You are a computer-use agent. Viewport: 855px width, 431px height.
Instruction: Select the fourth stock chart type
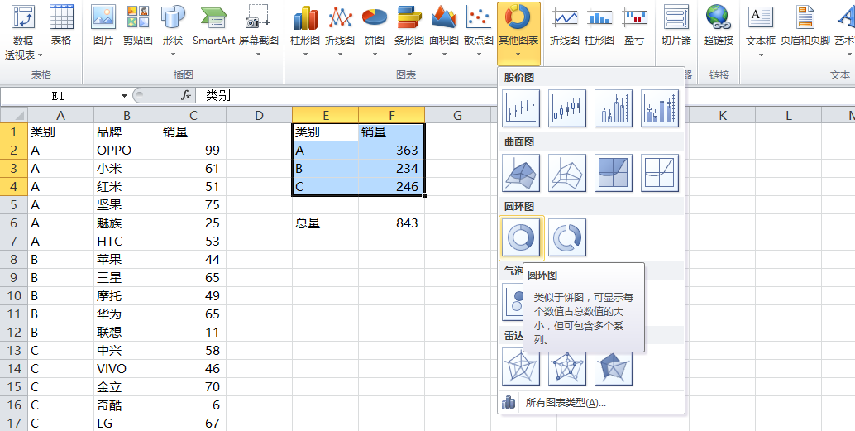tap(660, 108)
